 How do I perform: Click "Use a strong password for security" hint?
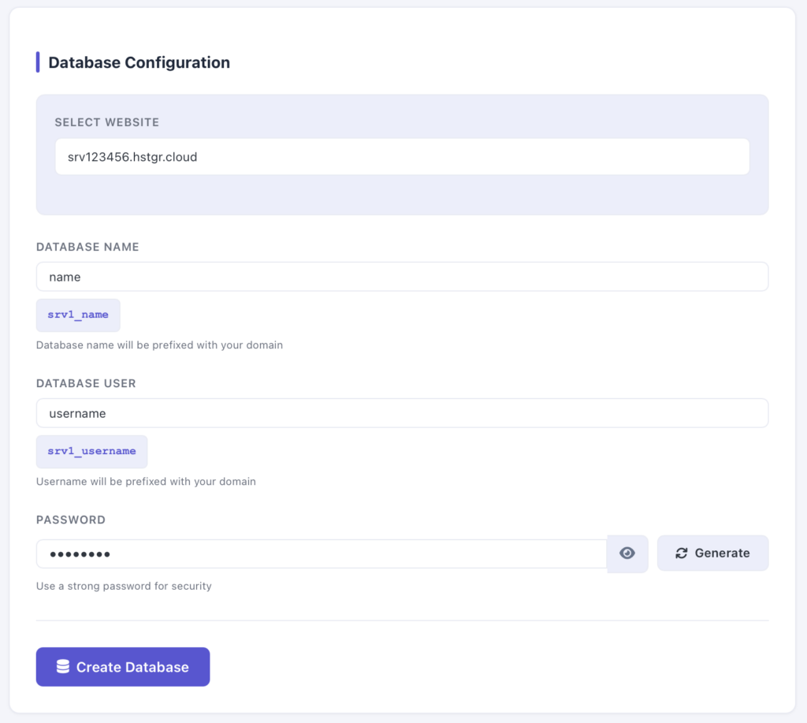[x=124, y=586]
